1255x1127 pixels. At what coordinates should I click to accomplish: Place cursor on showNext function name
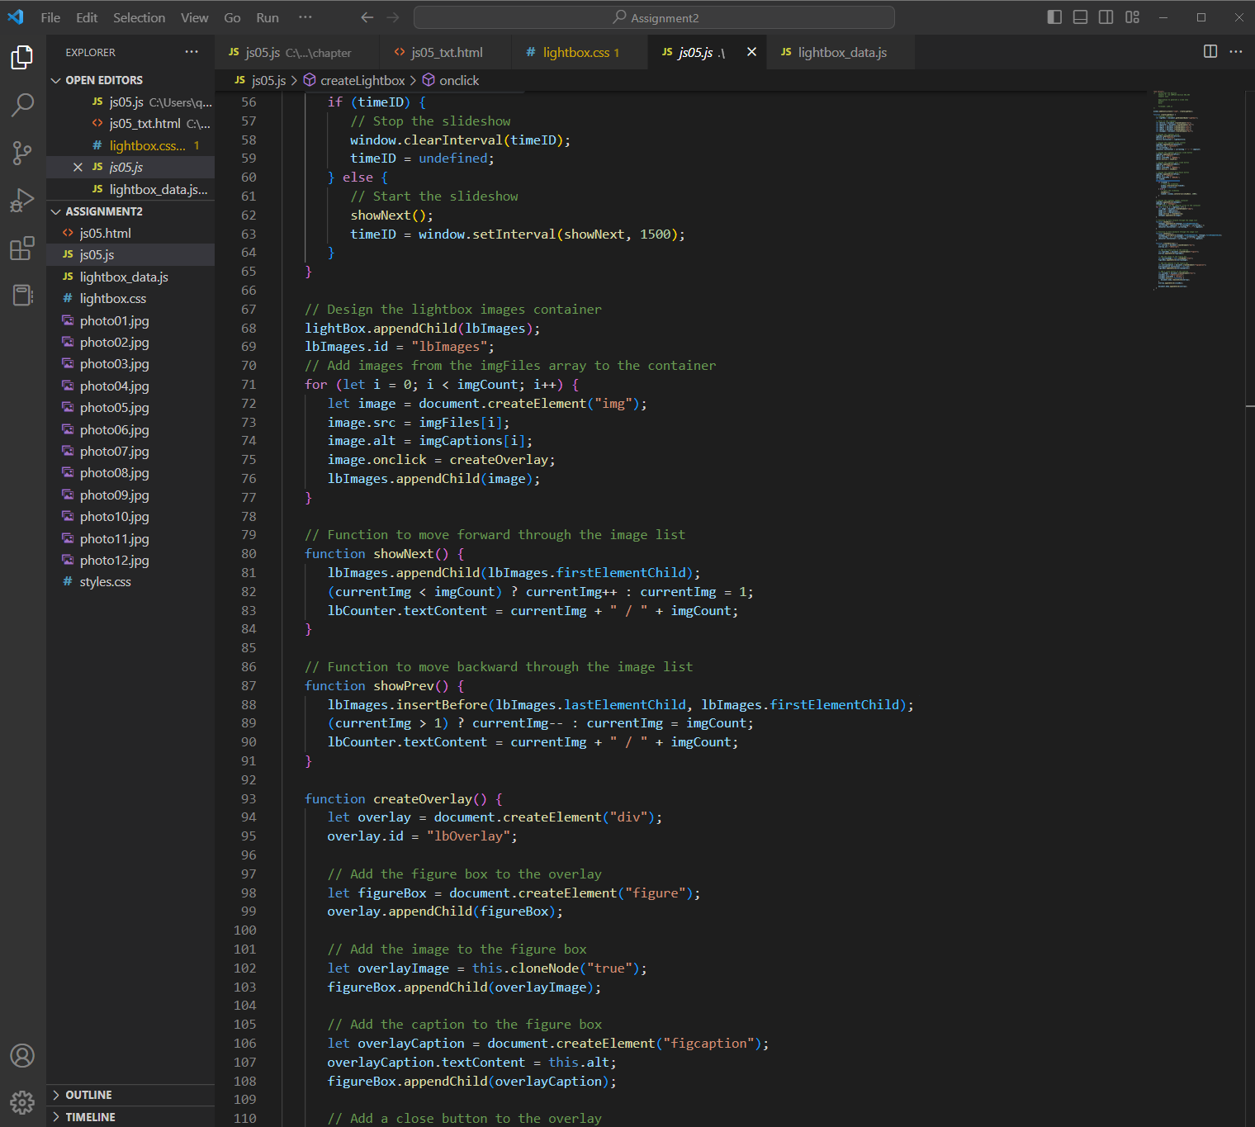click(x=403, y=553)
